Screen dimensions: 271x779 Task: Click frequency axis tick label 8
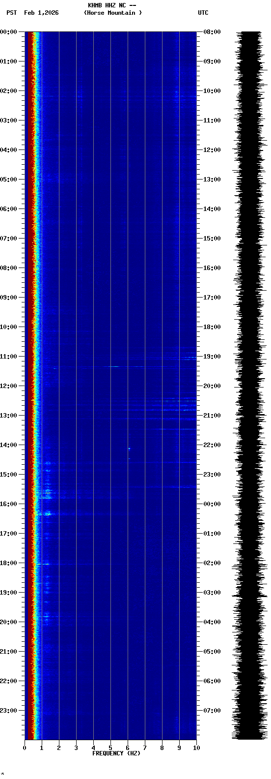[162, 748]
